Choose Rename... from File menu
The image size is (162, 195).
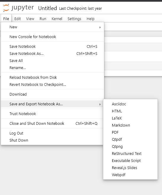pyautogui.click(x=52, y=68)
